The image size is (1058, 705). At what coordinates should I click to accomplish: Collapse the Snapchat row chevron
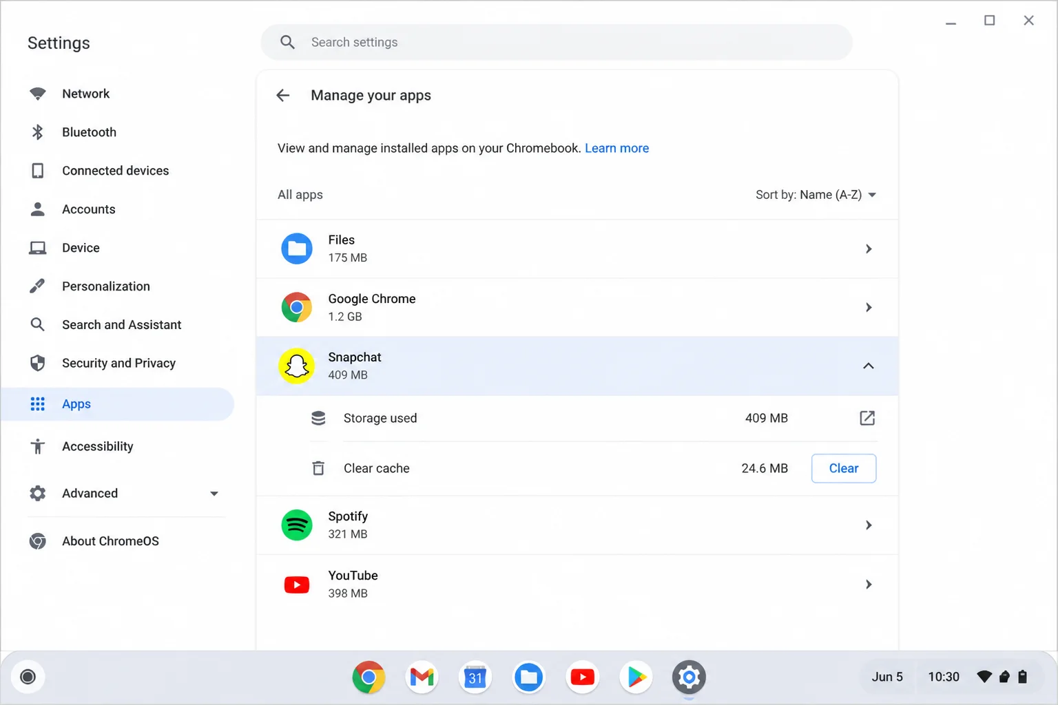(869, 366)
